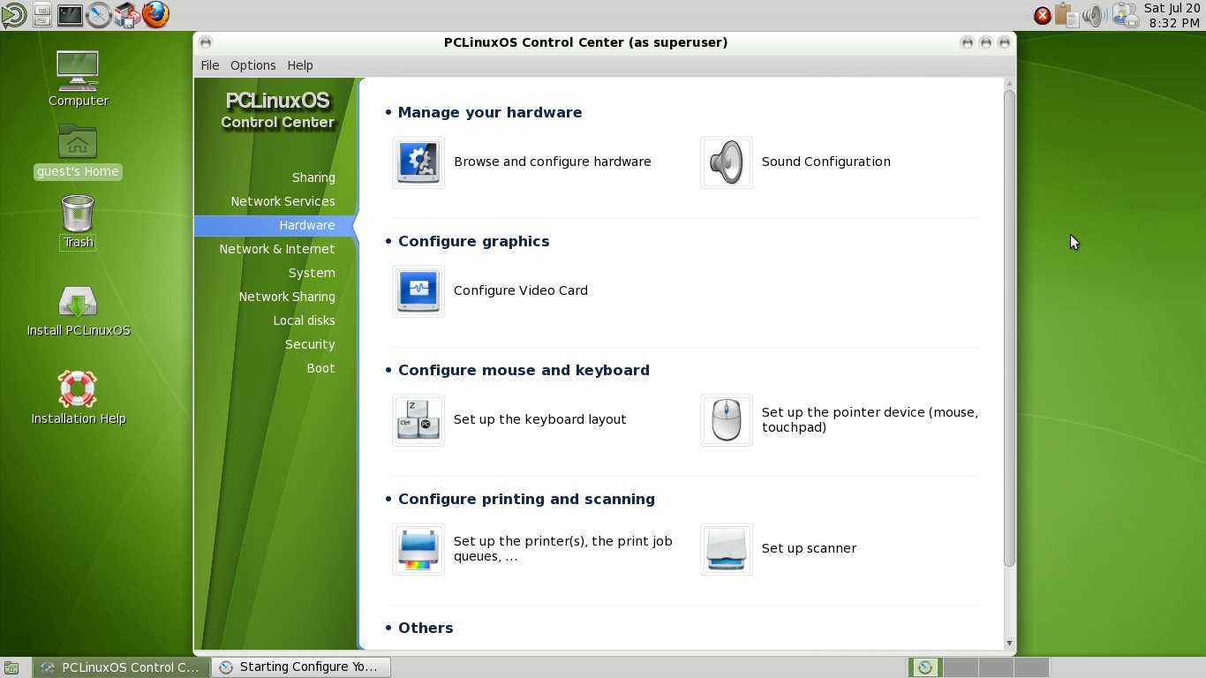1206x678 pixels.
Task: Click the PCLinuxOS Control Center taskbar button
Action: tap(122, 667)
